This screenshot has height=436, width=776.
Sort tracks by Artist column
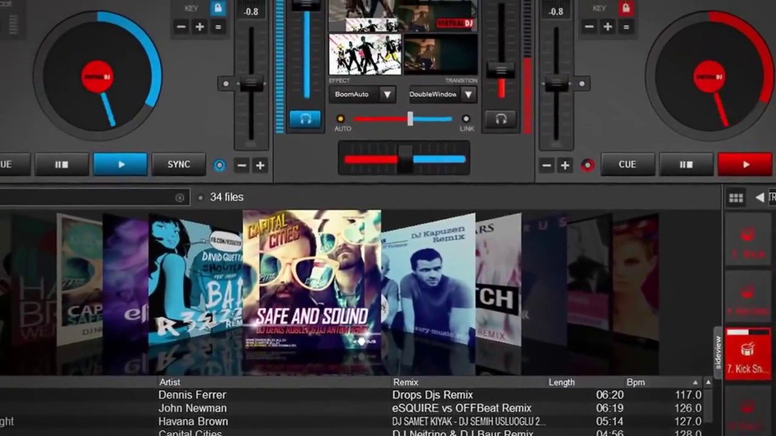click(170, 382)
